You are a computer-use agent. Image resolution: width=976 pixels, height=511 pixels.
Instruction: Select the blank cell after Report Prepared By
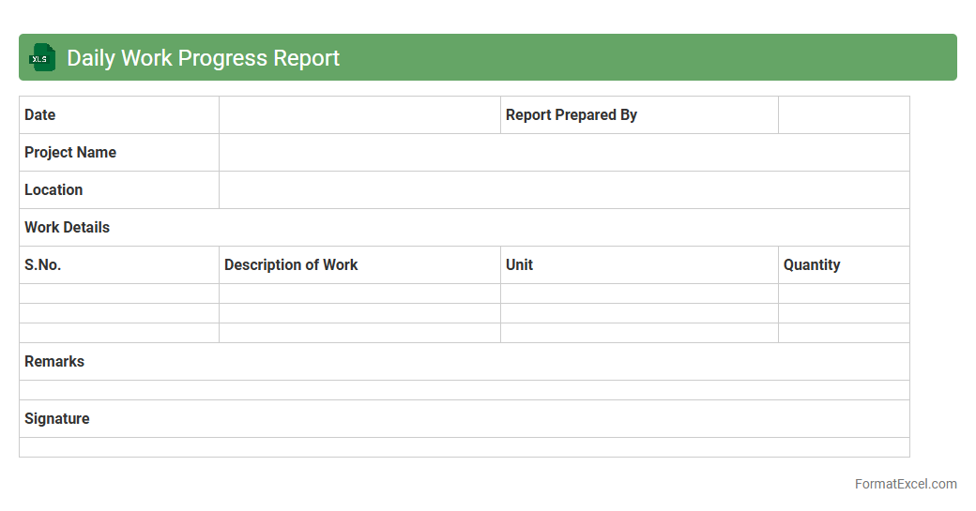(843, 115)
